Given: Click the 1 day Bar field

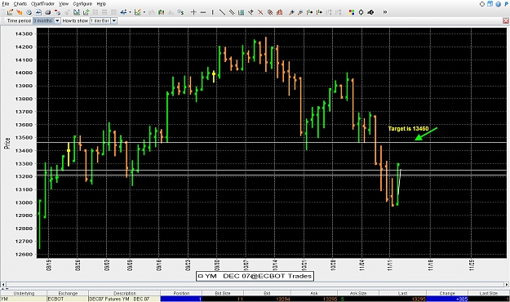Looking at the screenshot, I should click(x=100, y=20).
